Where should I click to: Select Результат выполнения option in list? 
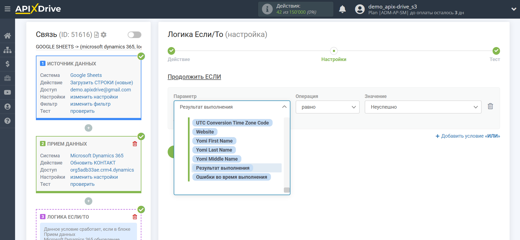pos(223,168)
